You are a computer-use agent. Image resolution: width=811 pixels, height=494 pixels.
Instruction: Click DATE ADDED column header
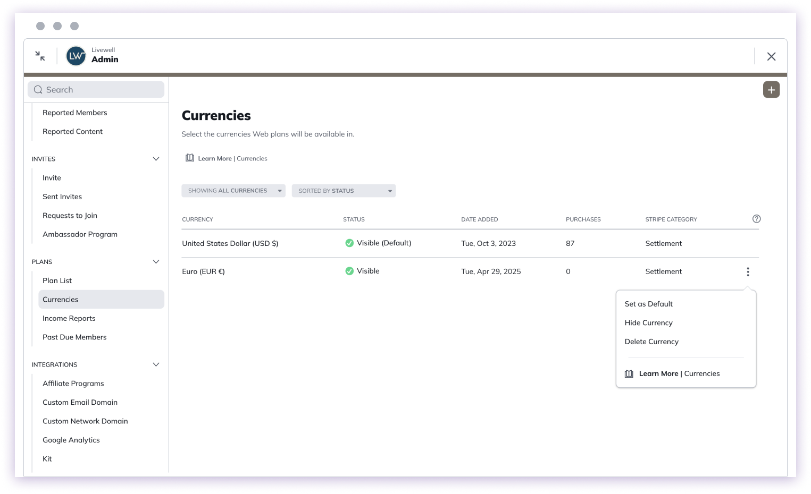click(479, 219)
